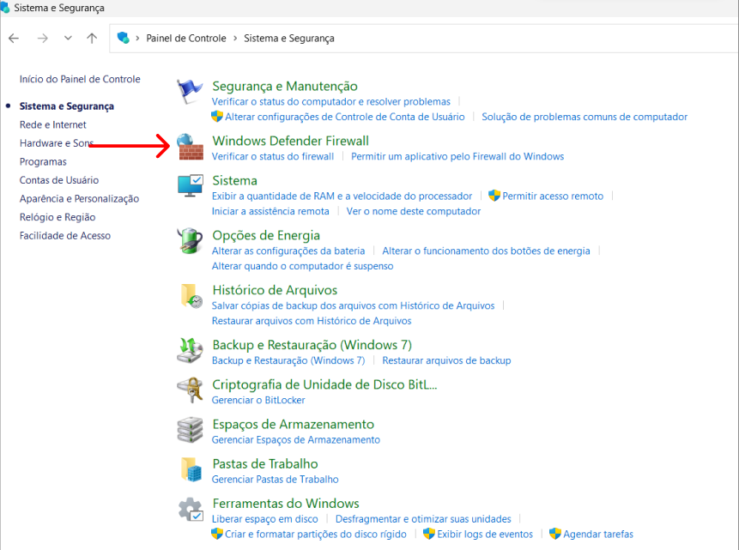Screen dimensions: 739x550
Task: Click the Ferramentas do Windows gear icon
Action: [191, 510]
